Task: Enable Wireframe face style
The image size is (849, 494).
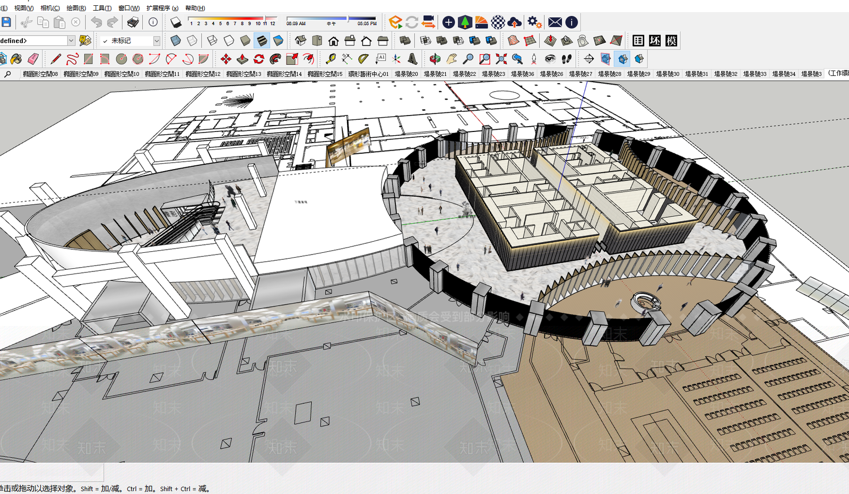Action: coord(212,41)
